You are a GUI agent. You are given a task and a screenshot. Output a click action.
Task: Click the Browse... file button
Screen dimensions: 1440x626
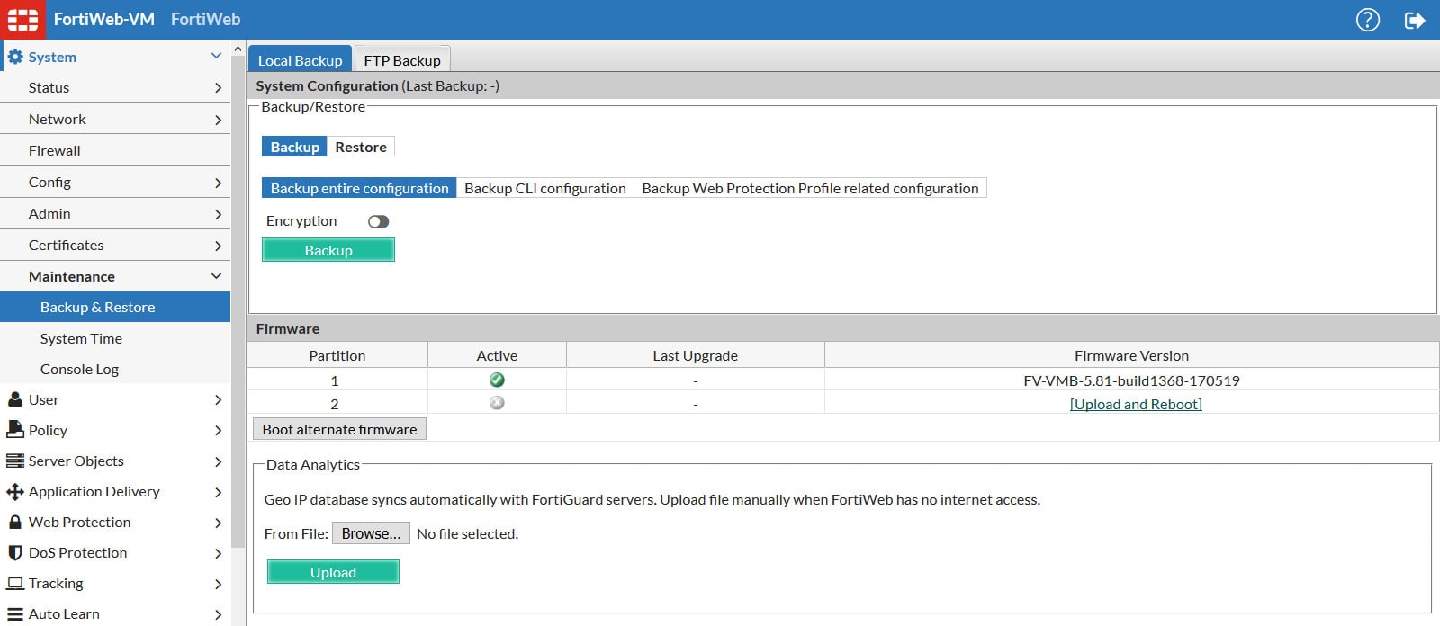[371, 533]
